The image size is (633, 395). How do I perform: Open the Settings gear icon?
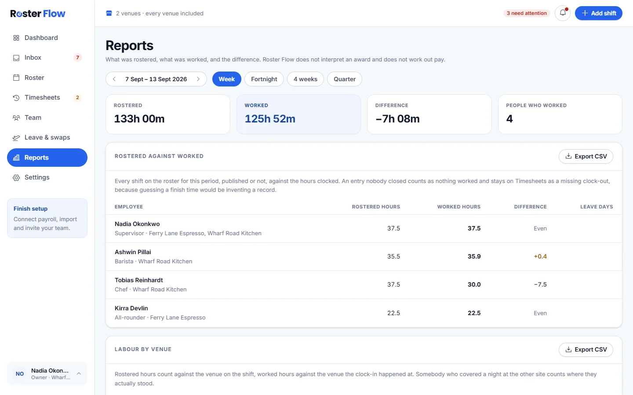tap(16, 177)
